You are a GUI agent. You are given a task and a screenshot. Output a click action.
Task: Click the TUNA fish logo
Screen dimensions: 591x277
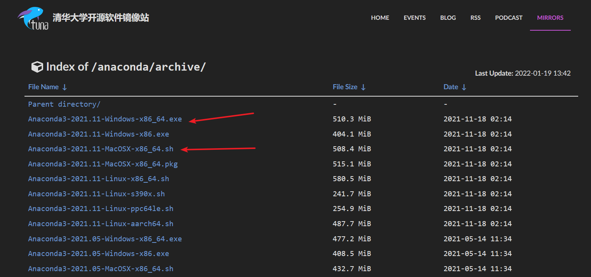click(x=33, y=18)
